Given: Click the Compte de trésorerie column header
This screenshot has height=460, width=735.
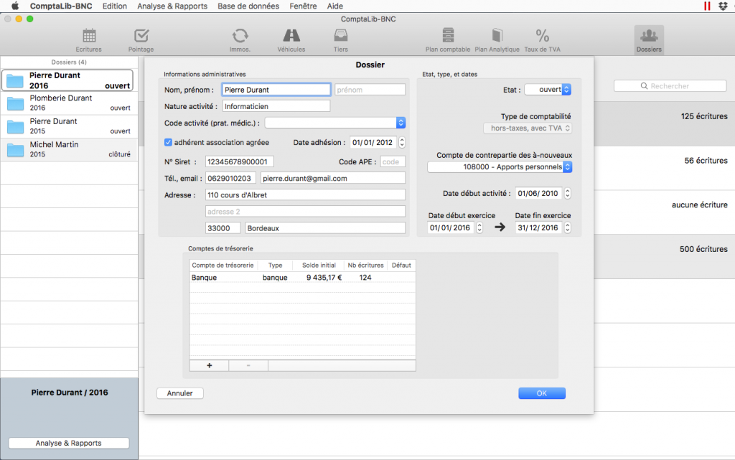Looking at the screenshot, I should pos(223,265).
